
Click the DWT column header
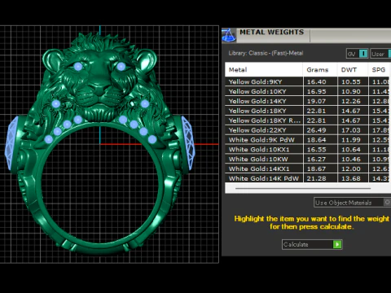click(353, 70)
